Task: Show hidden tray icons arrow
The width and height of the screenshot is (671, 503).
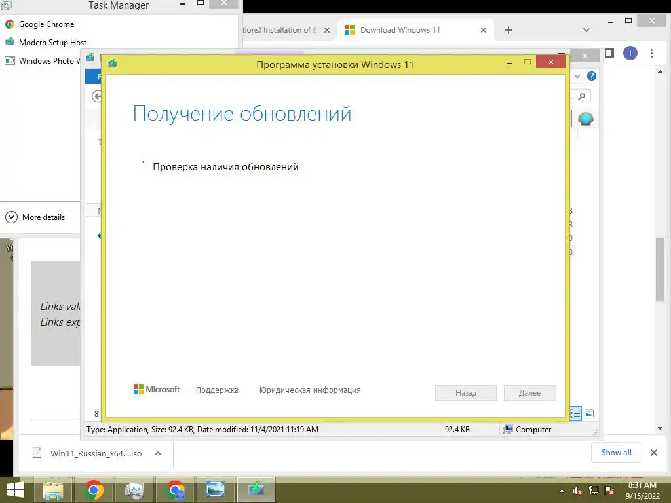Action: [x=562, y=491]
